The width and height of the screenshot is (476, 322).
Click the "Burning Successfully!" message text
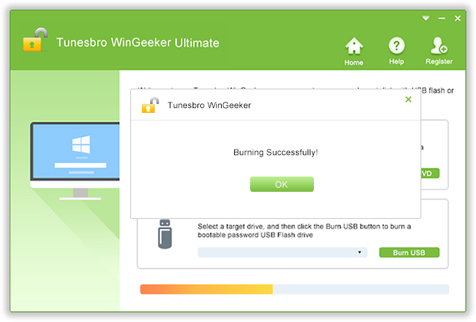pyautogui.click(x=276, y=152)
